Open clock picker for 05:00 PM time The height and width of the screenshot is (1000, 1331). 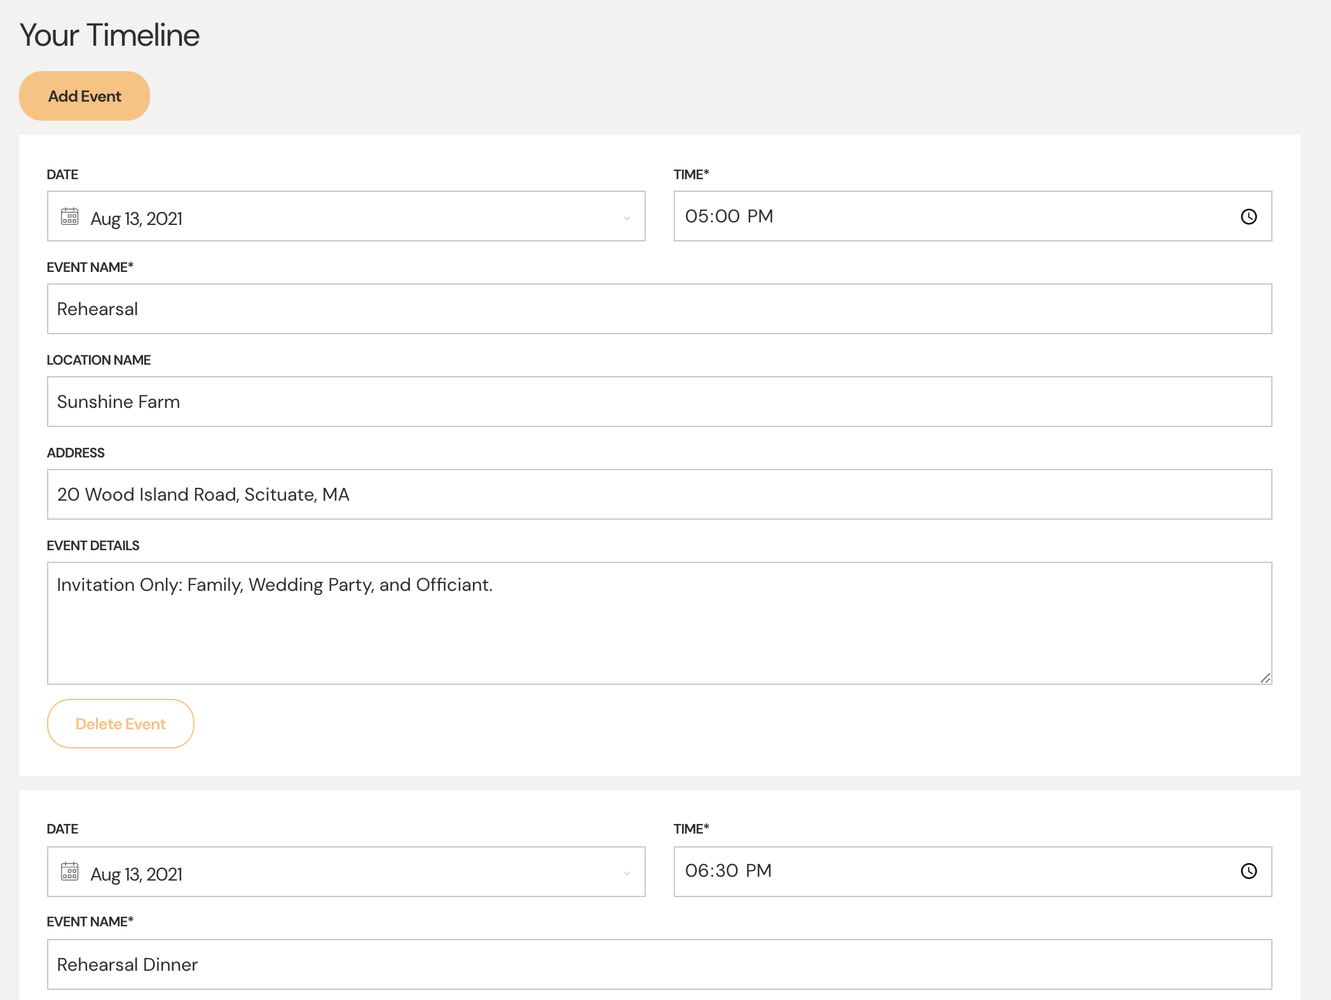point(1248,217)
